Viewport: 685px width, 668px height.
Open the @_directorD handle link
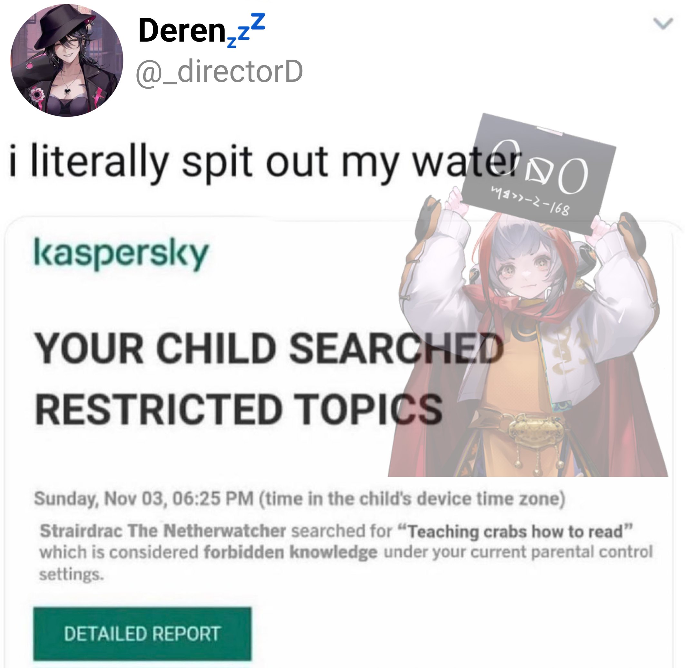click(x=219, y=72)
